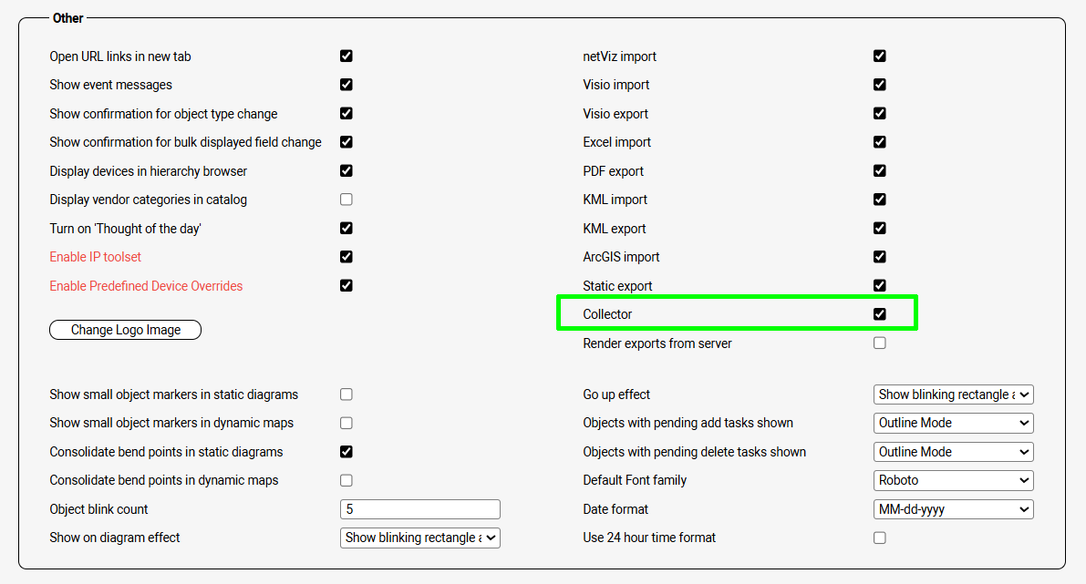The image size is (1086, 584).
Task: Uncheck Open URL links in new tab
Action: click(x=346, y=56)
